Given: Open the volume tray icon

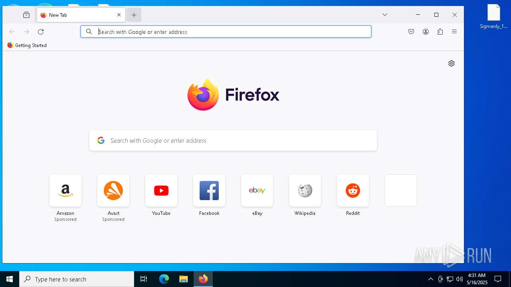Looking at the screenshot, I should (x=459, y=279).
